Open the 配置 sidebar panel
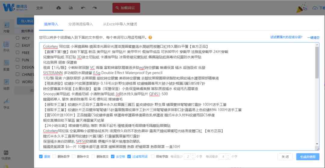 click(6, 65)
